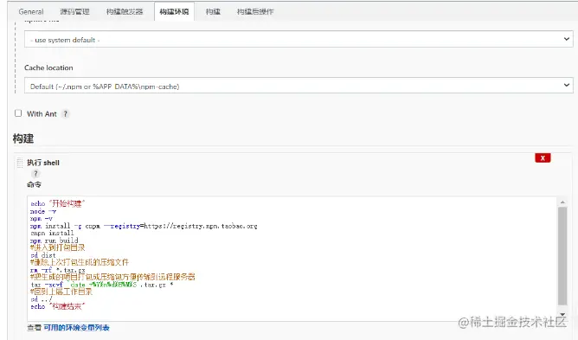Viewport: 578px width, 340px height.
Task: Click the npm install registry line
Action: click(144, 226)
